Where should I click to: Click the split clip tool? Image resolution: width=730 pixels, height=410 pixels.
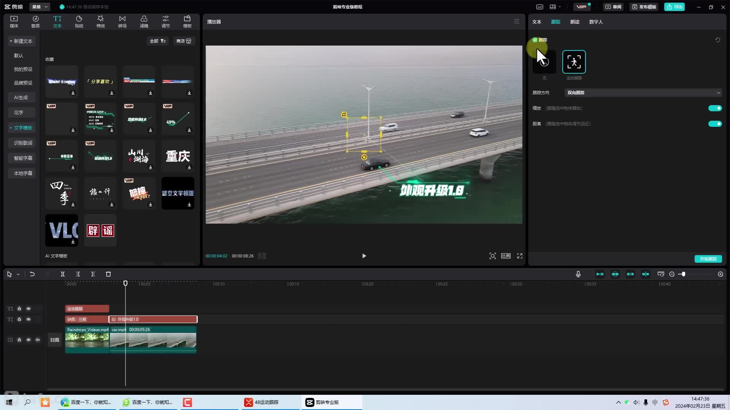pyautogui.click(x=63, y=274)
